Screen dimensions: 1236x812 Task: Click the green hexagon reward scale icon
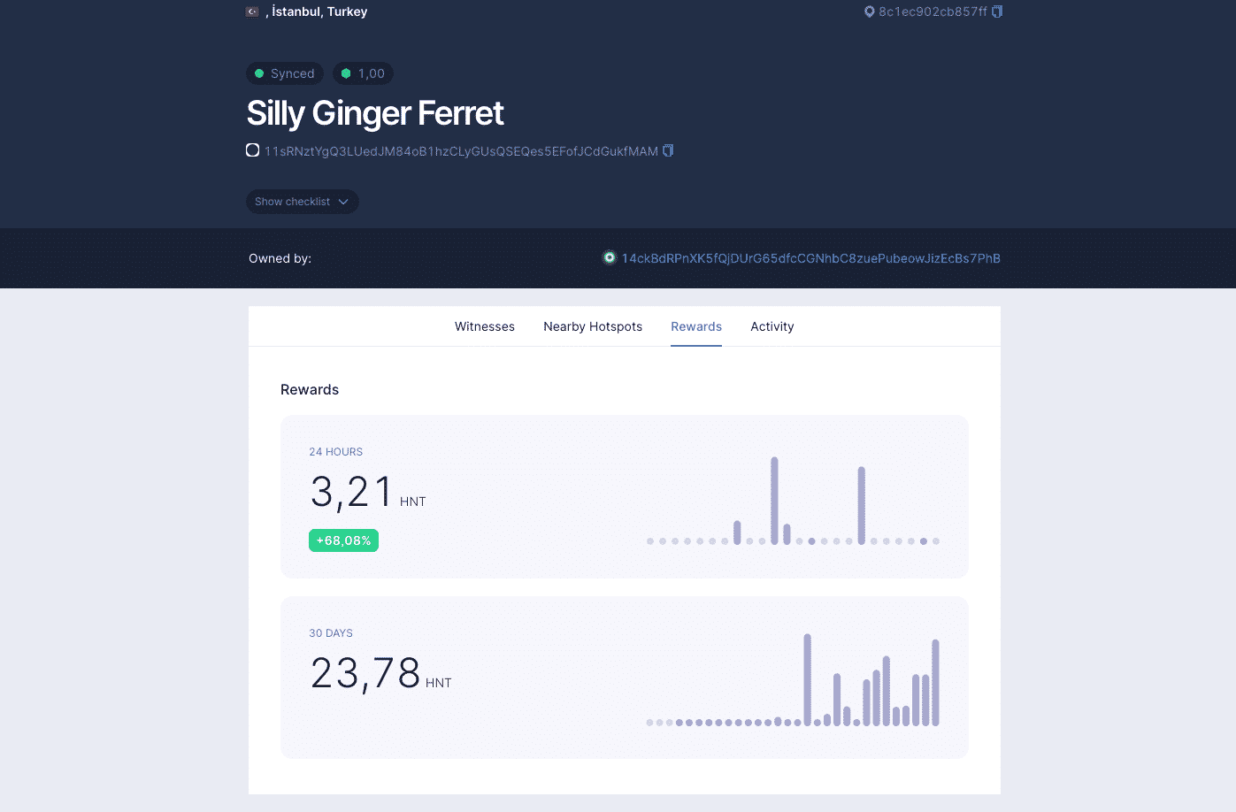[x=346, y=73]
